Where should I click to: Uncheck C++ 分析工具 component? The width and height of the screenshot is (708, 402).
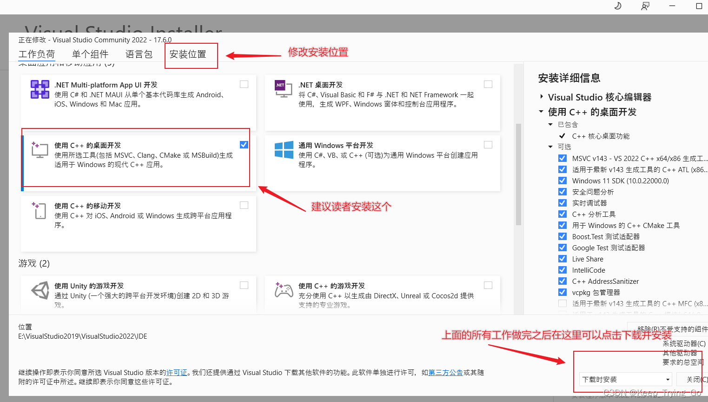click(x=562, y=214)
